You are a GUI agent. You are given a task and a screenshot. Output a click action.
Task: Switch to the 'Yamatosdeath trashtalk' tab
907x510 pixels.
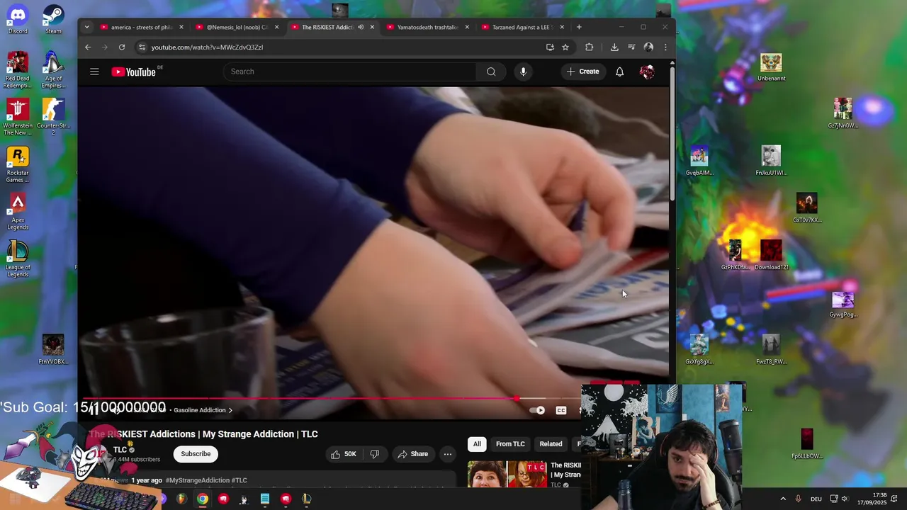(428, 28)
